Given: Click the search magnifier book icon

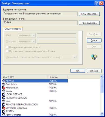Looking at the screenshot, I should point(94,57).
